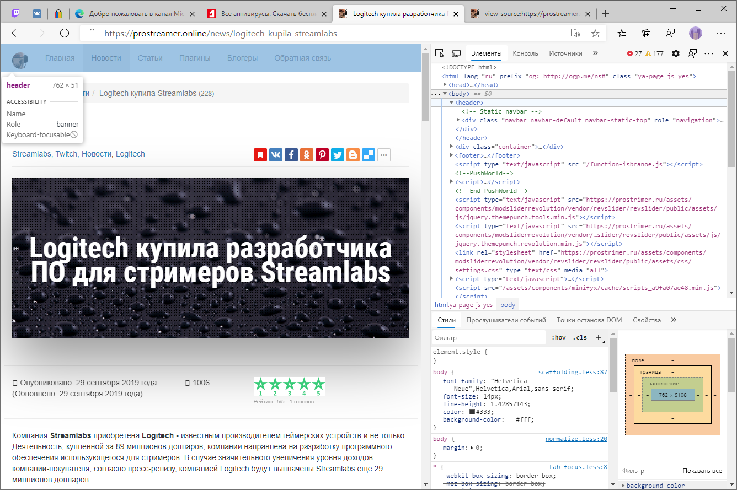Viewport: 737px width, 490px height.
Task: Activate the DevTools element inspector tool
Action: (440, 53)
